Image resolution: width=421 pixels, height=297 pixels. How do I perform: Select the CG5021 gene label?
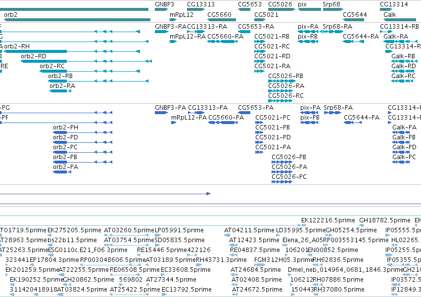pyautogui.click(x=266, y=14)
